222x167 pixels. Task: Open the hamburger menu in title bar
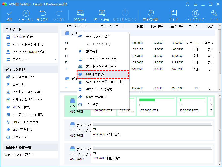[195, 4]
